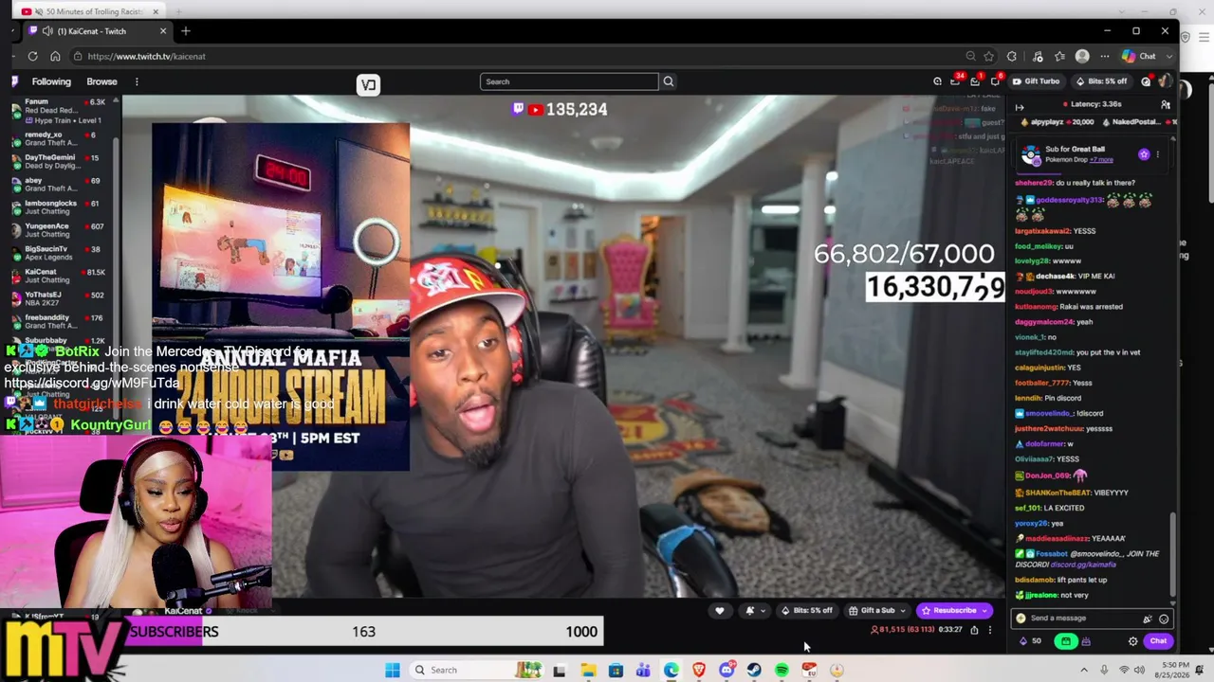Open the +7 more drops link
This screenshot has width=1214, height=682.
pos(1101,160)
